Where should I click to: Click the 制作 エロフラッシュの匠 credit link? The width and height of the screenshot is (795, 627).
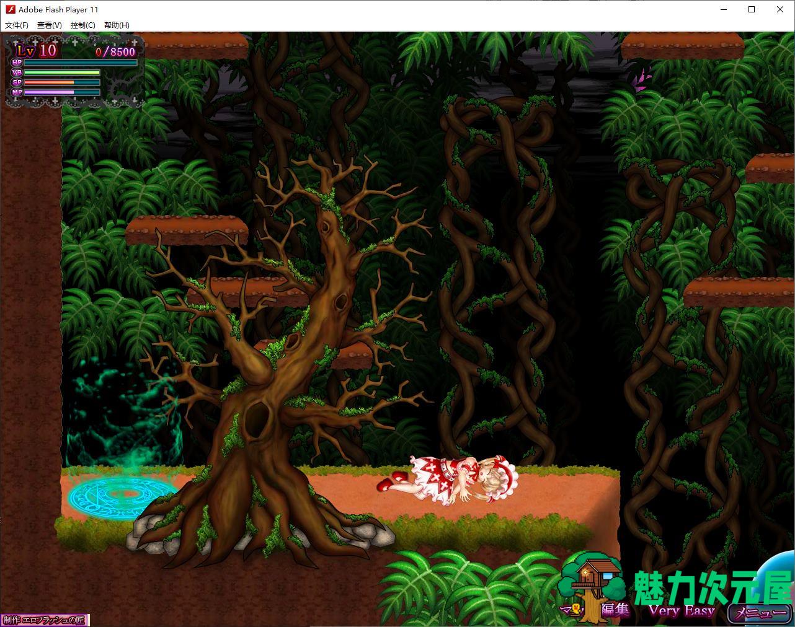point(44,620)
